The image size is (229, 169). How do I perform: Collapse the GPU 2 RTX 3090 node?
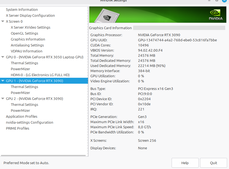point(3,99)
